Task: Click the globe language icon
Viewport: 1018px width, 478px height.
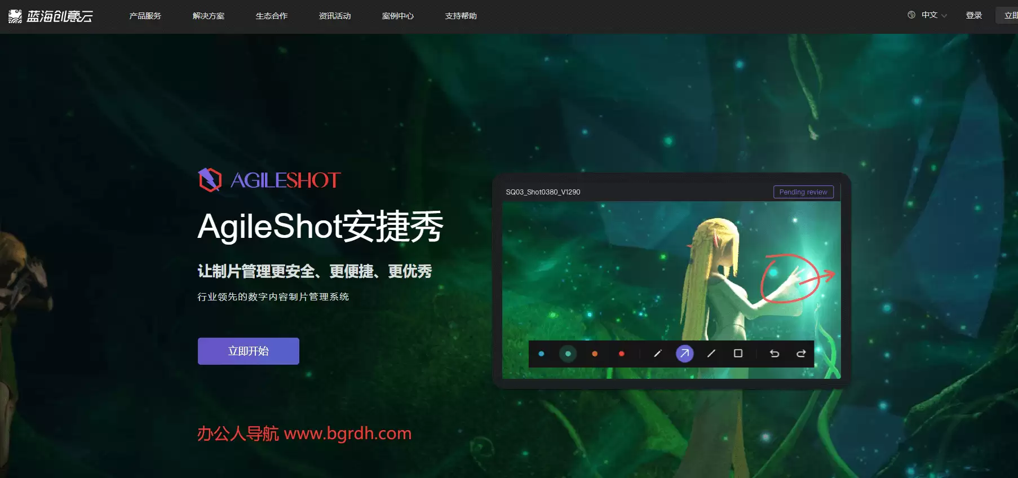Action: point(911,15)
